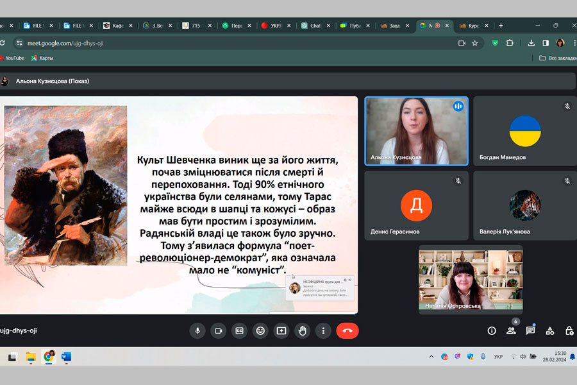Turn off the camera in Meet
Screen dimensions: 577x385
[x=218, y=330]
